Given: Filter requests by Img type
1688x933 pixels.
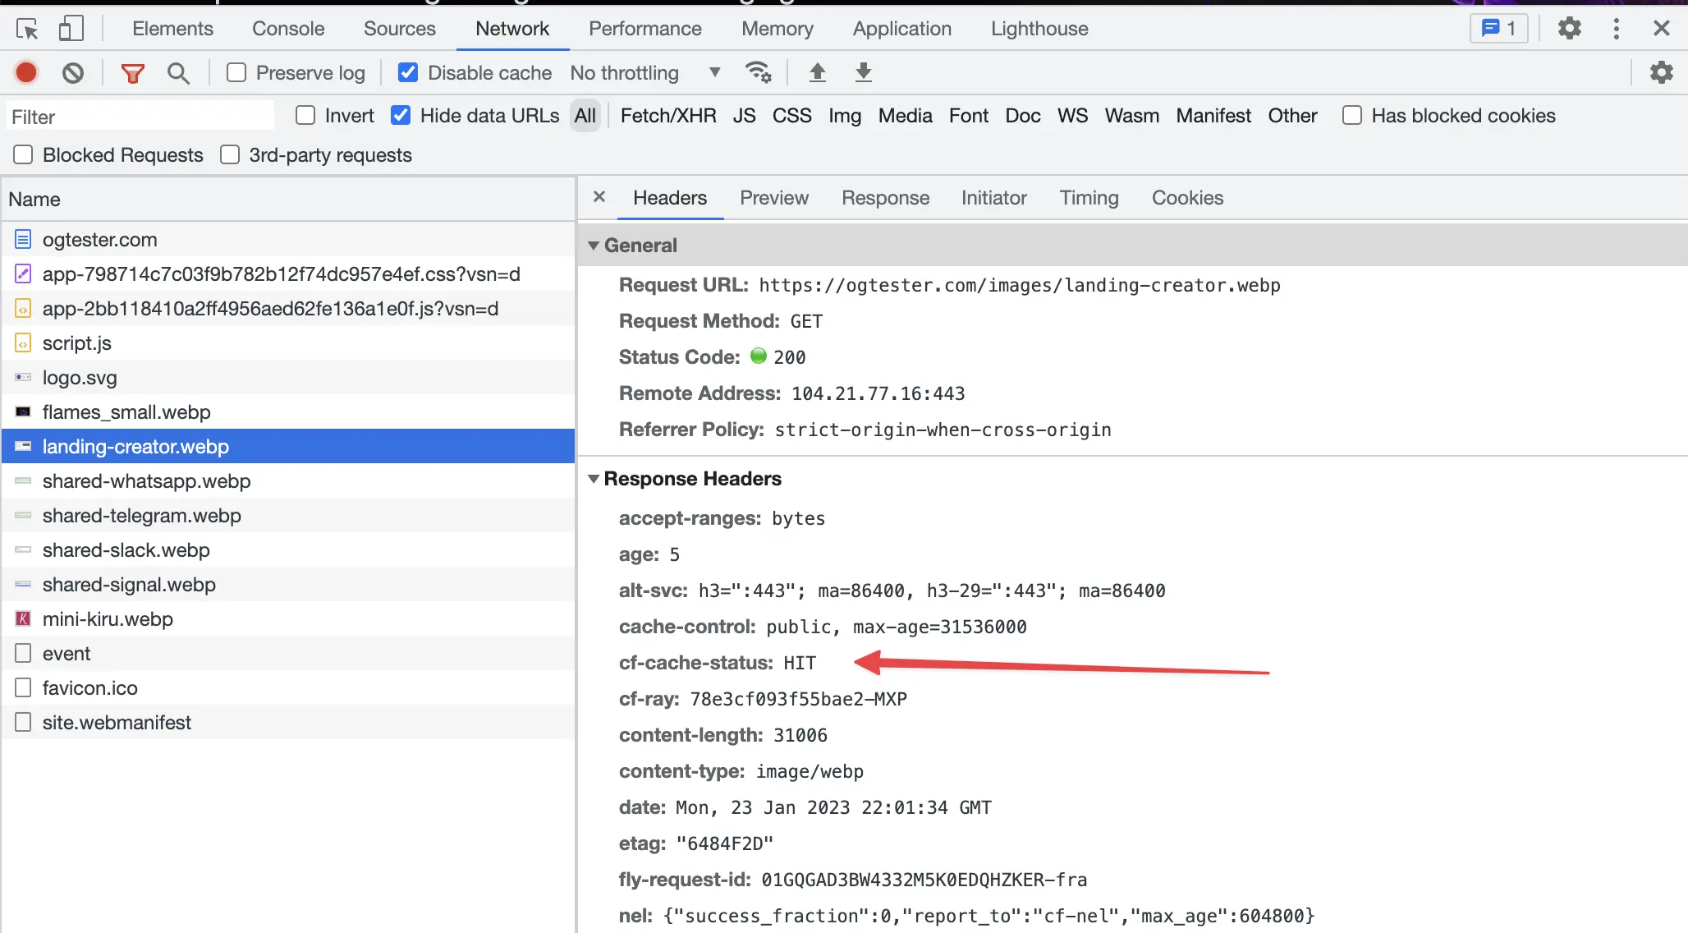Looking at the screenshot, I should tap(845, 115).
